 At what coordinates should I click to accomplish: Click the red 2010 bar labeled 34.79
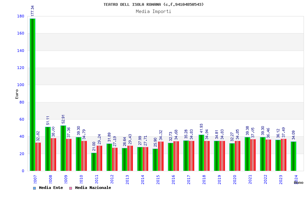[x=84, y=156]
